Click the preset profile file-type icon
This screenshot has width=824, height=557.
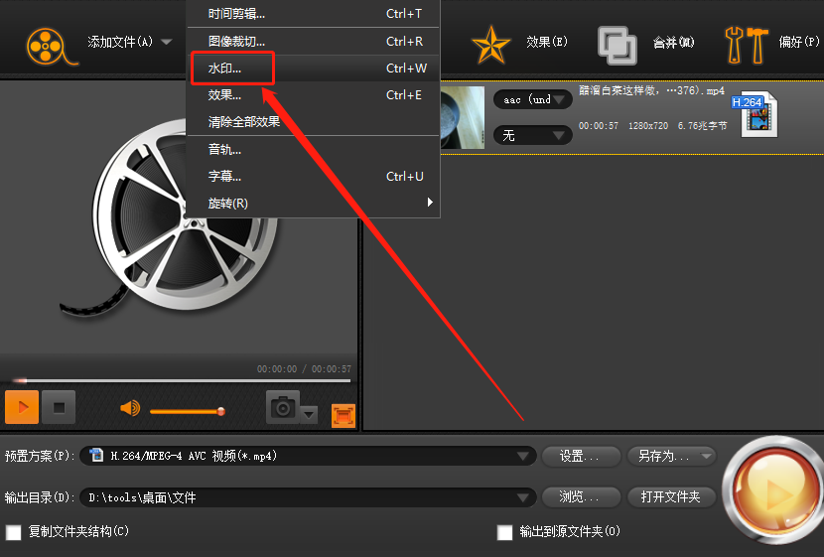(x=96, y=455)
